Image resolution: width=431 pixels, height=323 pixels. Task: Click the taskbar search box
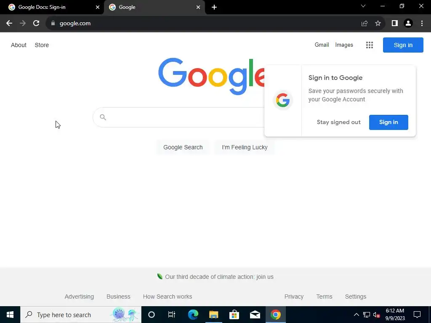pos(81,315)
